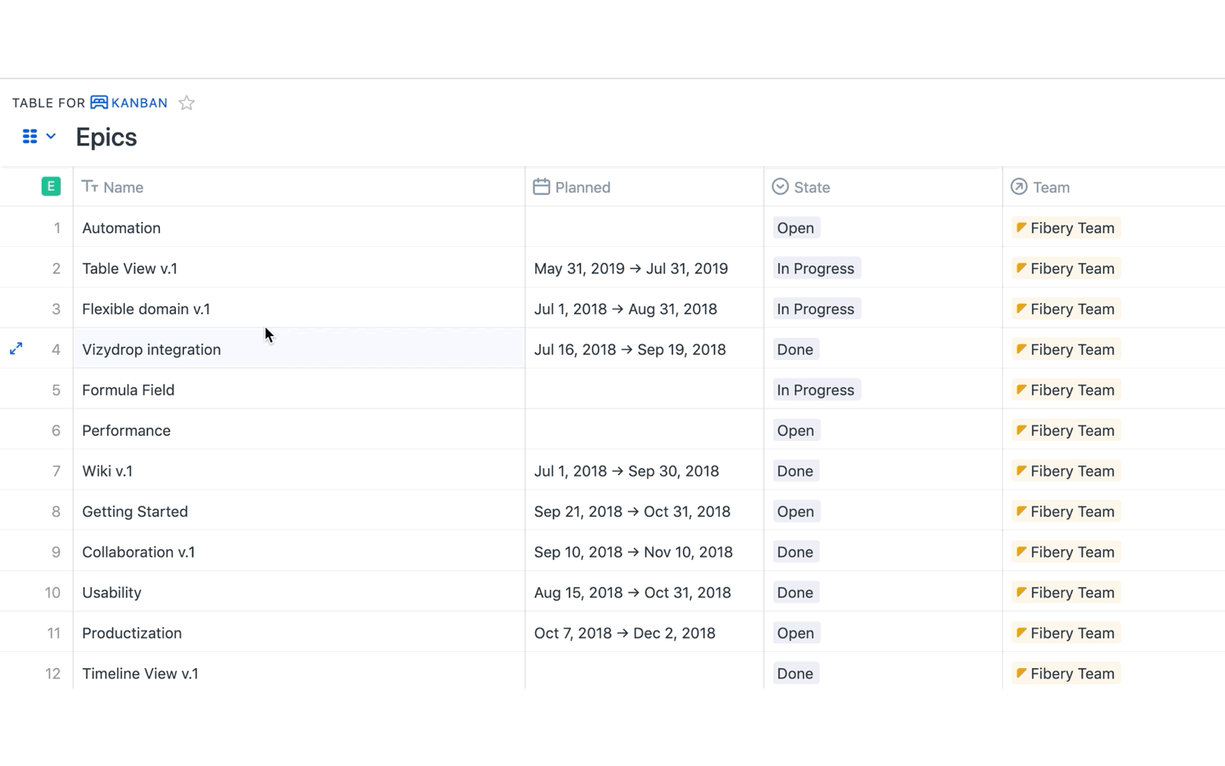
Task: Click the Tt text-type icon in Name header
Action: coord(90,186)
